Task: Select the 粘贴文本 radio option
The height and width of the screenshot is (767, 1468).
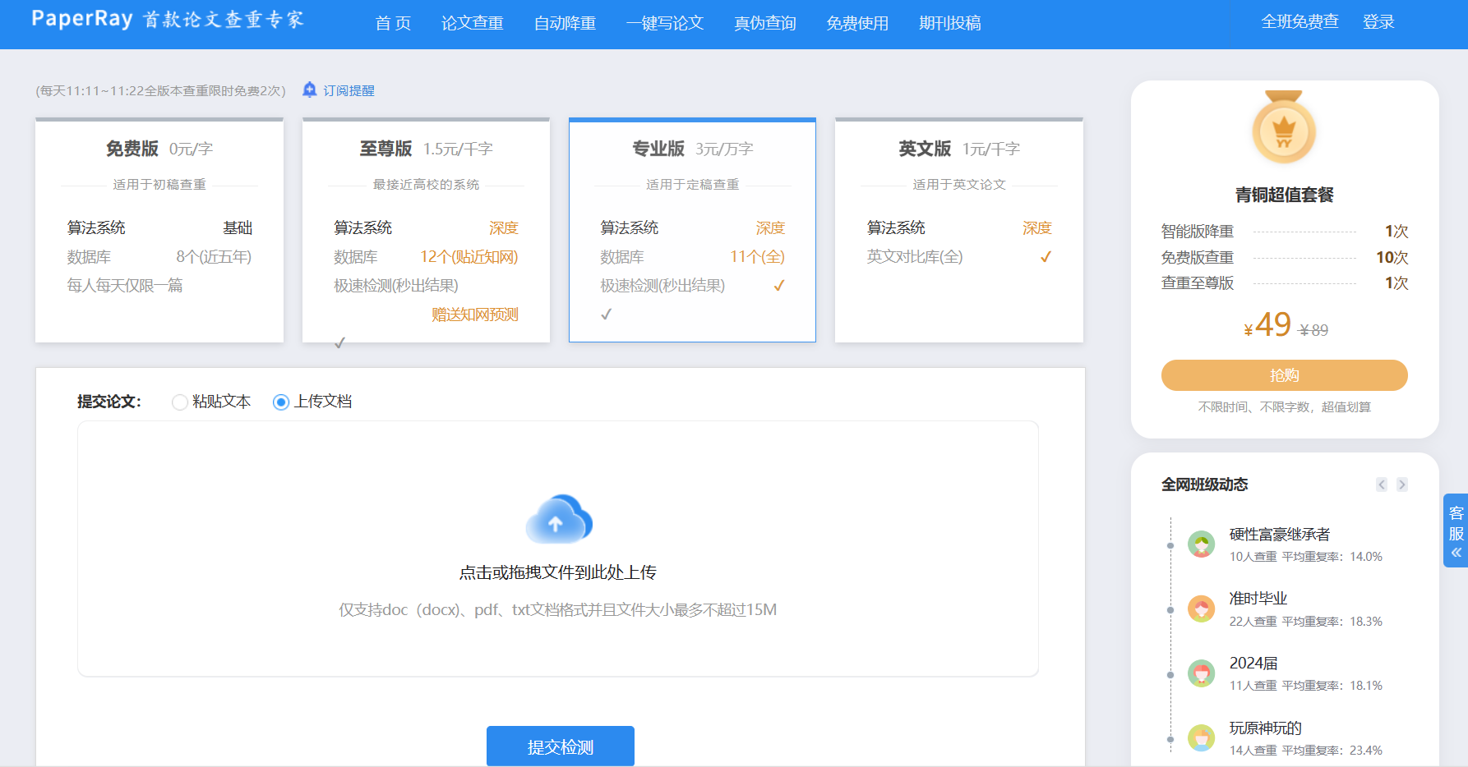Action: coord(180,402)
